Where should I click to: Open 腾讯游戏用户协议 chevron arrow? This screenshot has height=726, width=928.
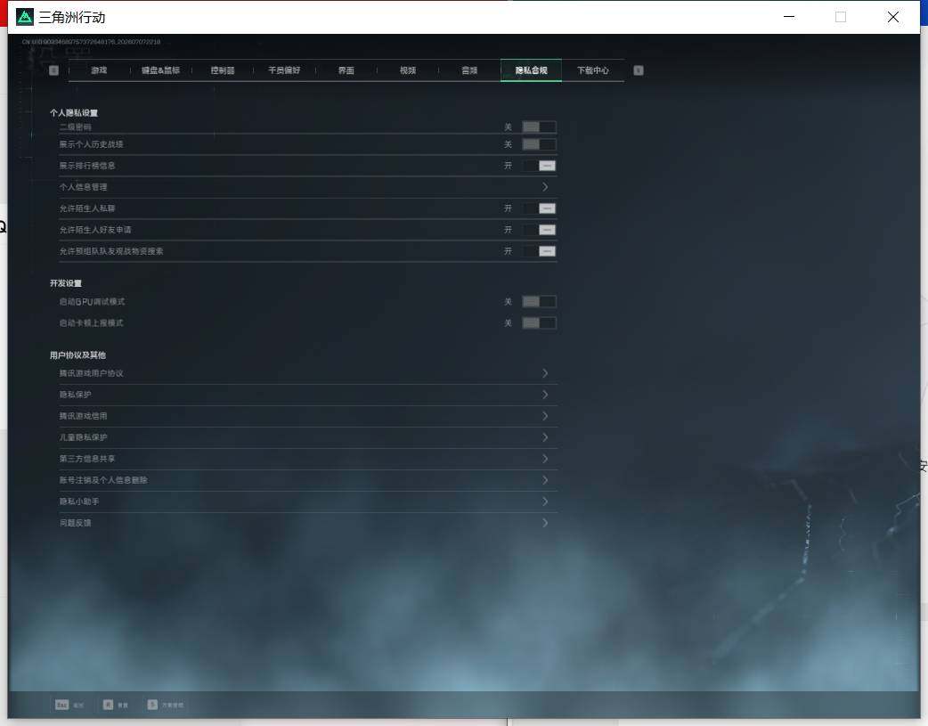(545, 373)
